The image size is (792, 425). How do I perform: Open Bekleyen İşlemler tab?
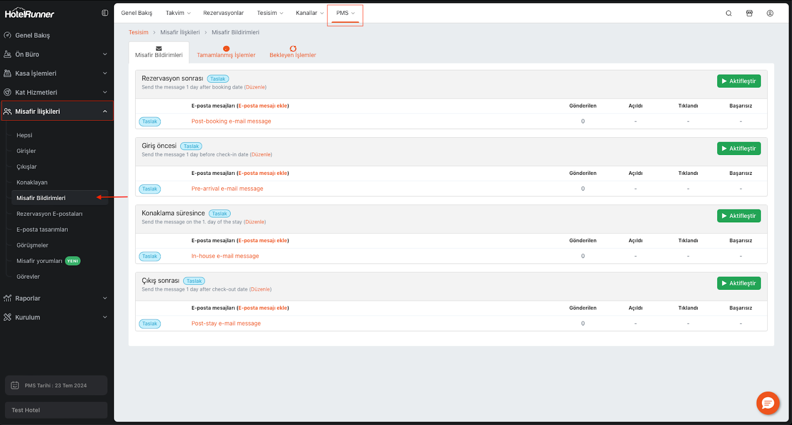(x=293, y=52)
